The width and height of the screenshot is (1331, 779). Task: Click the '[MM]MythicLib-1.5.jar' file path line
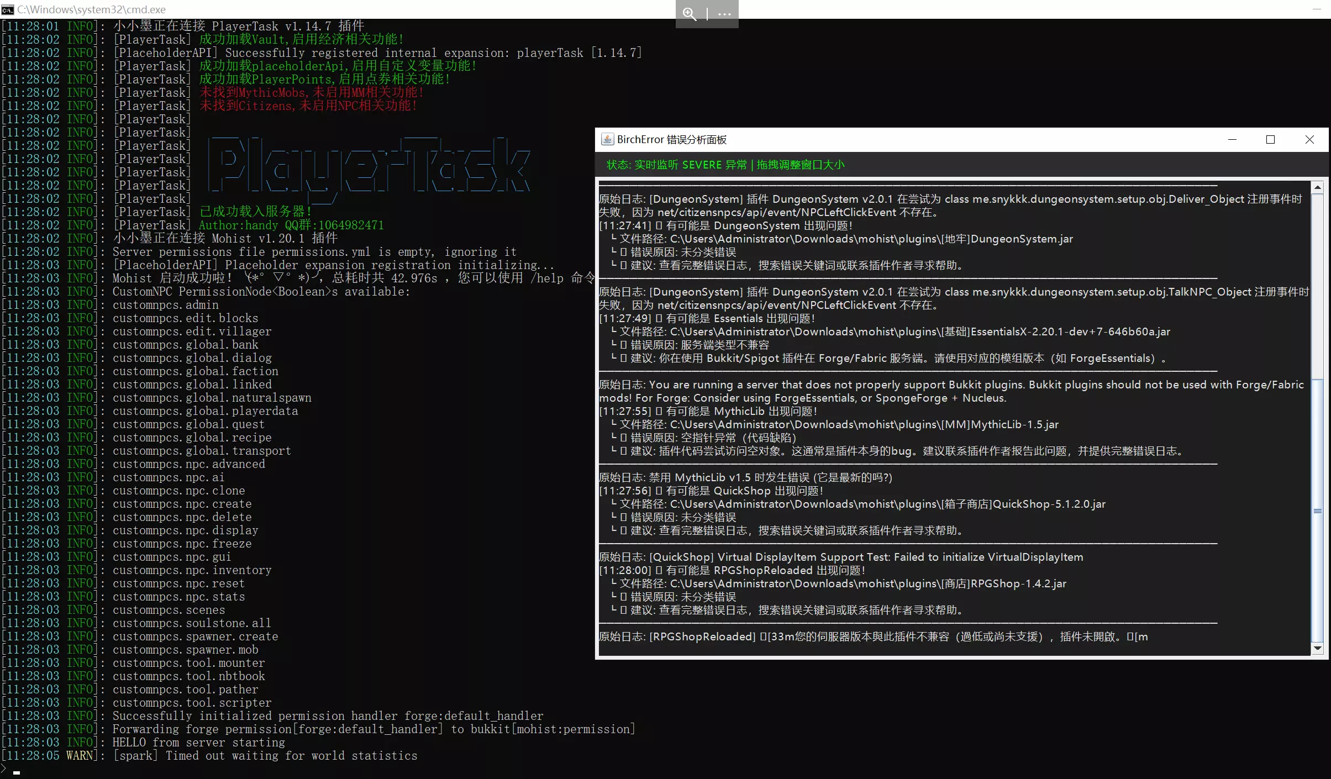pyautogui.click(x=834, y=424)
